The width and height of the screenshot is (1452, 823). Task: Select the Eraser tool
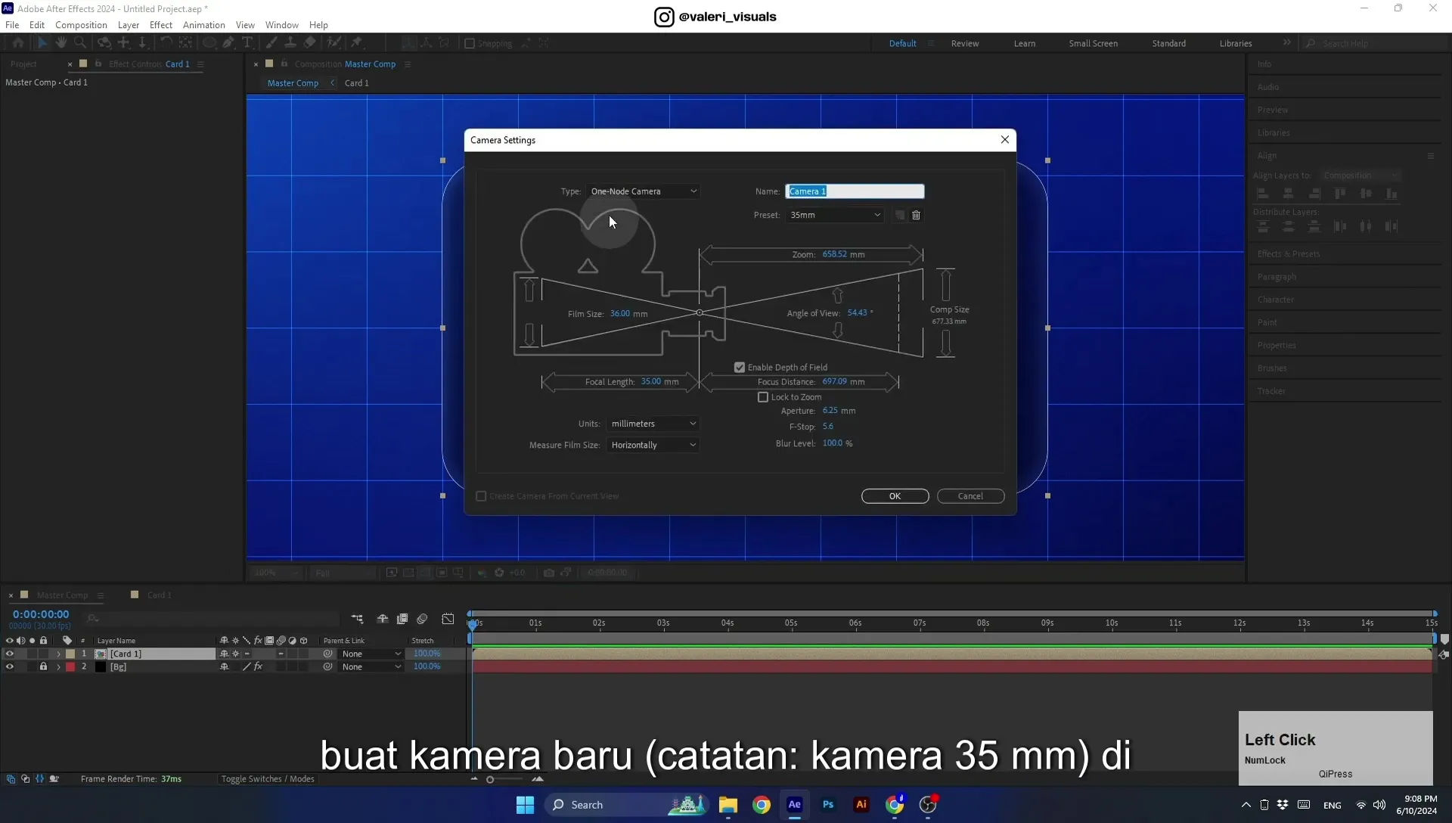pyautogui.click(x=310, y=43)
